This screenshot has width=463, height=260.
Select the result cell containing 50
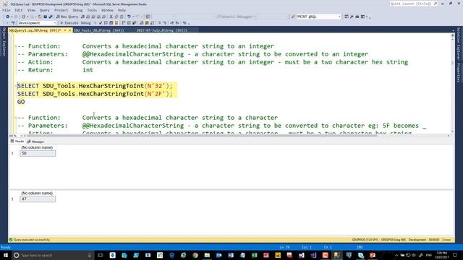pyautogui.click(x=38, y=153)
